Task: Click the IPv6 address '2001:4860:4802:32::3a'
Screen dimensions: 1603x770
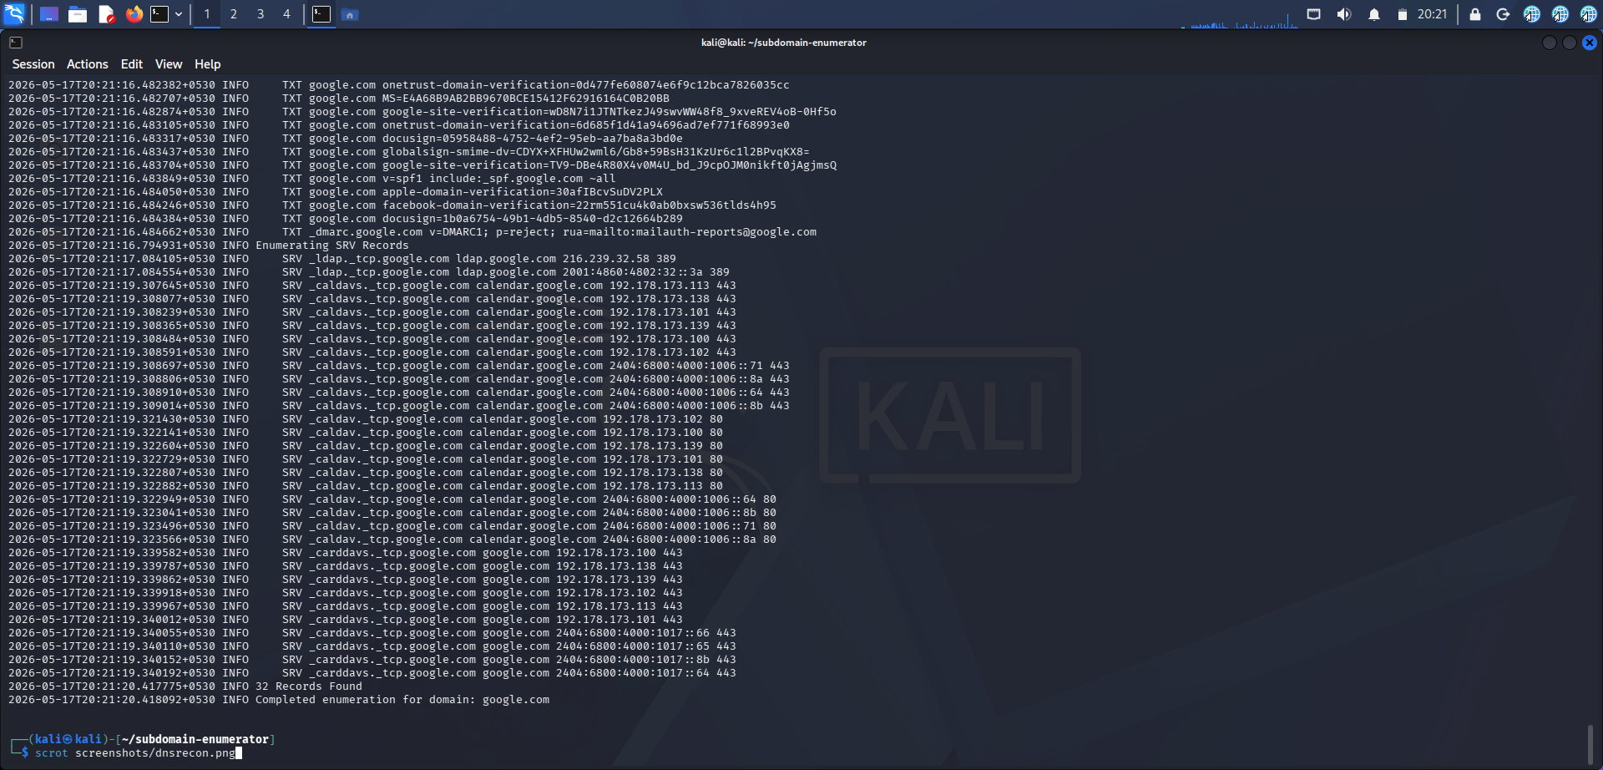Action: point(633,272)
